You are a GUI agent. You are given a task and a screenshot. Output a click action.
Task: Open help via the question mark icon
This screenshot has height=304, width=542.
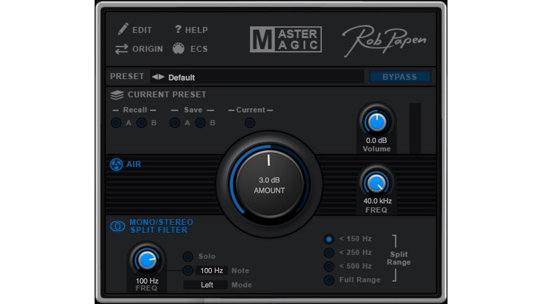point(179,30)
